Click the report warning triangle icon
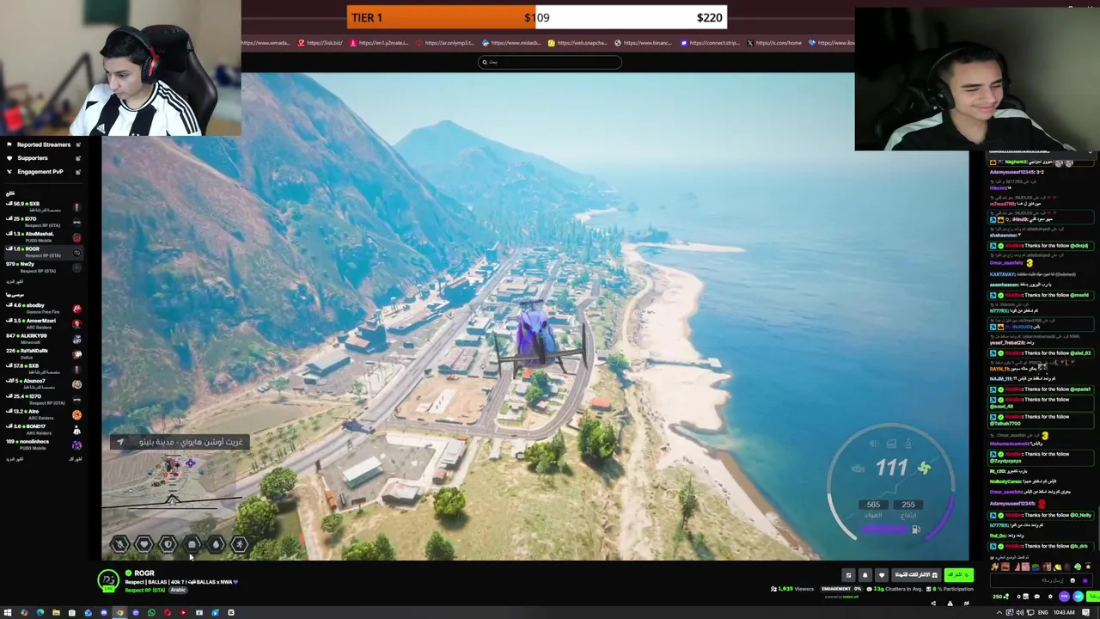The height and width of the screenshot is (619, 1100). pyautogui.click(x=950, y=604)
